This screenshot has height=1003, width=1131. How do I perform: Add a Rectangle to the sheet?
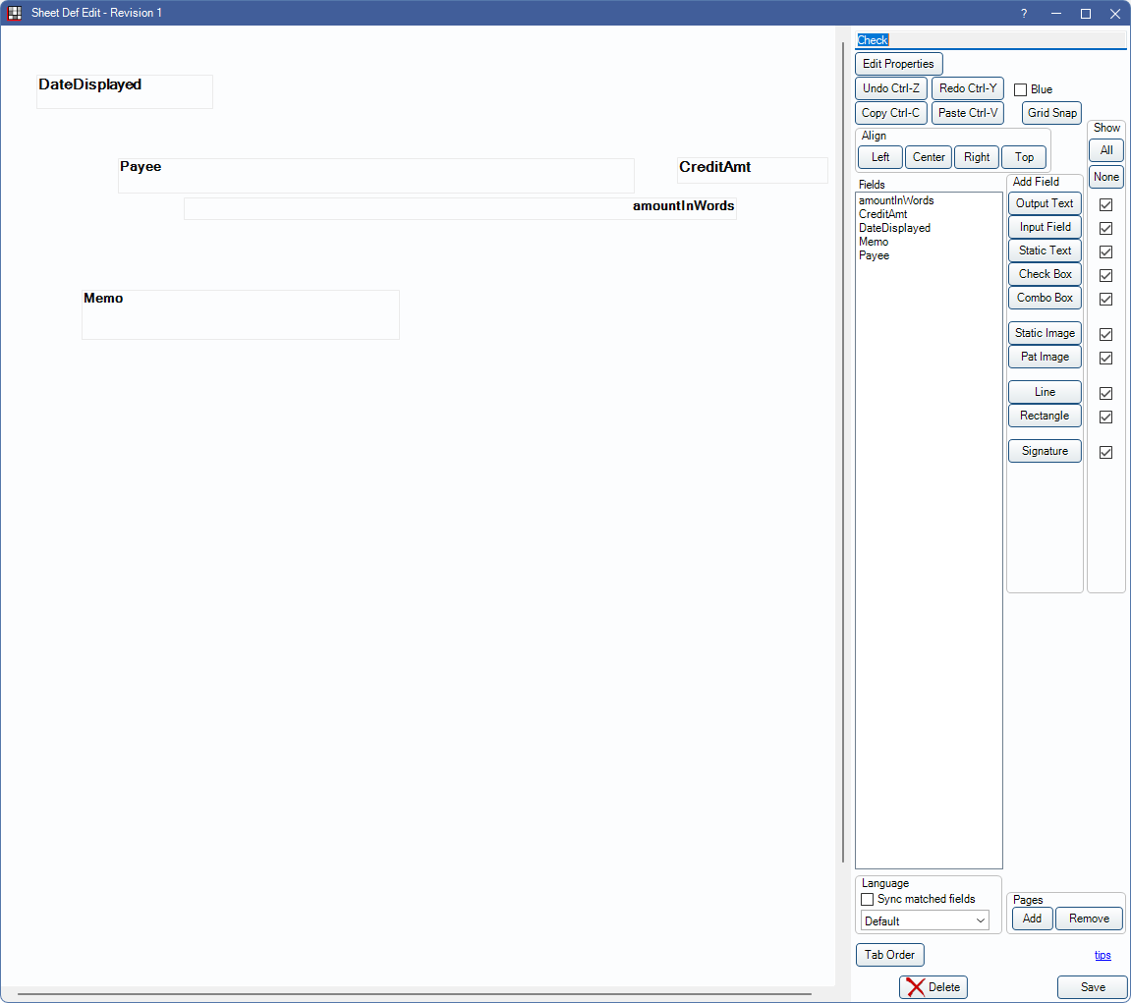[x=1045, y=416]
